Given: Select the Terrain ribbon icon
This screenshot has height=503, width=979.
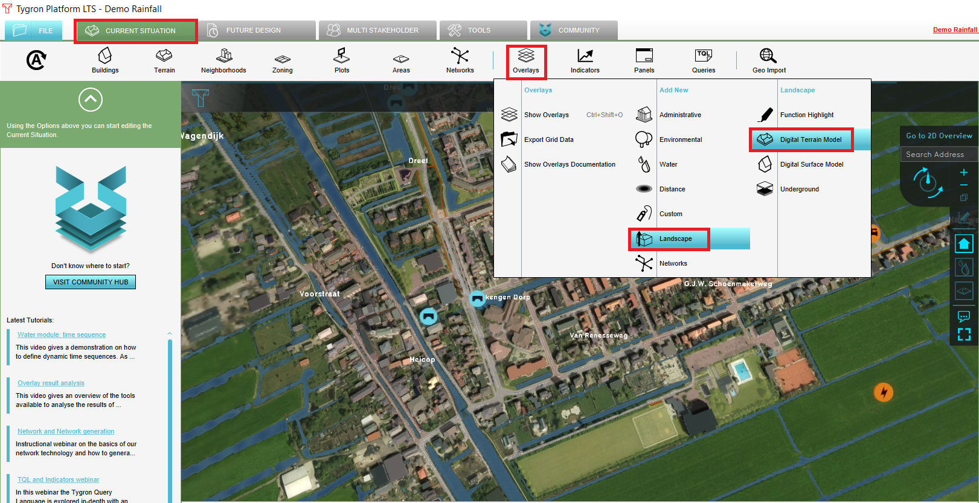Looking at the screenshot, I should (x=164, y=60).
